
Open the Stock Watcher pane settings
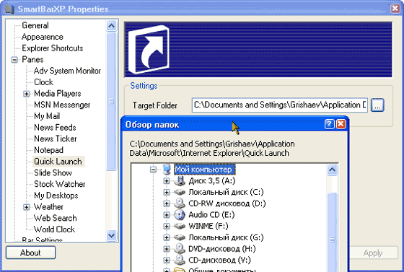pyautogui.click(x=59, y=184)
